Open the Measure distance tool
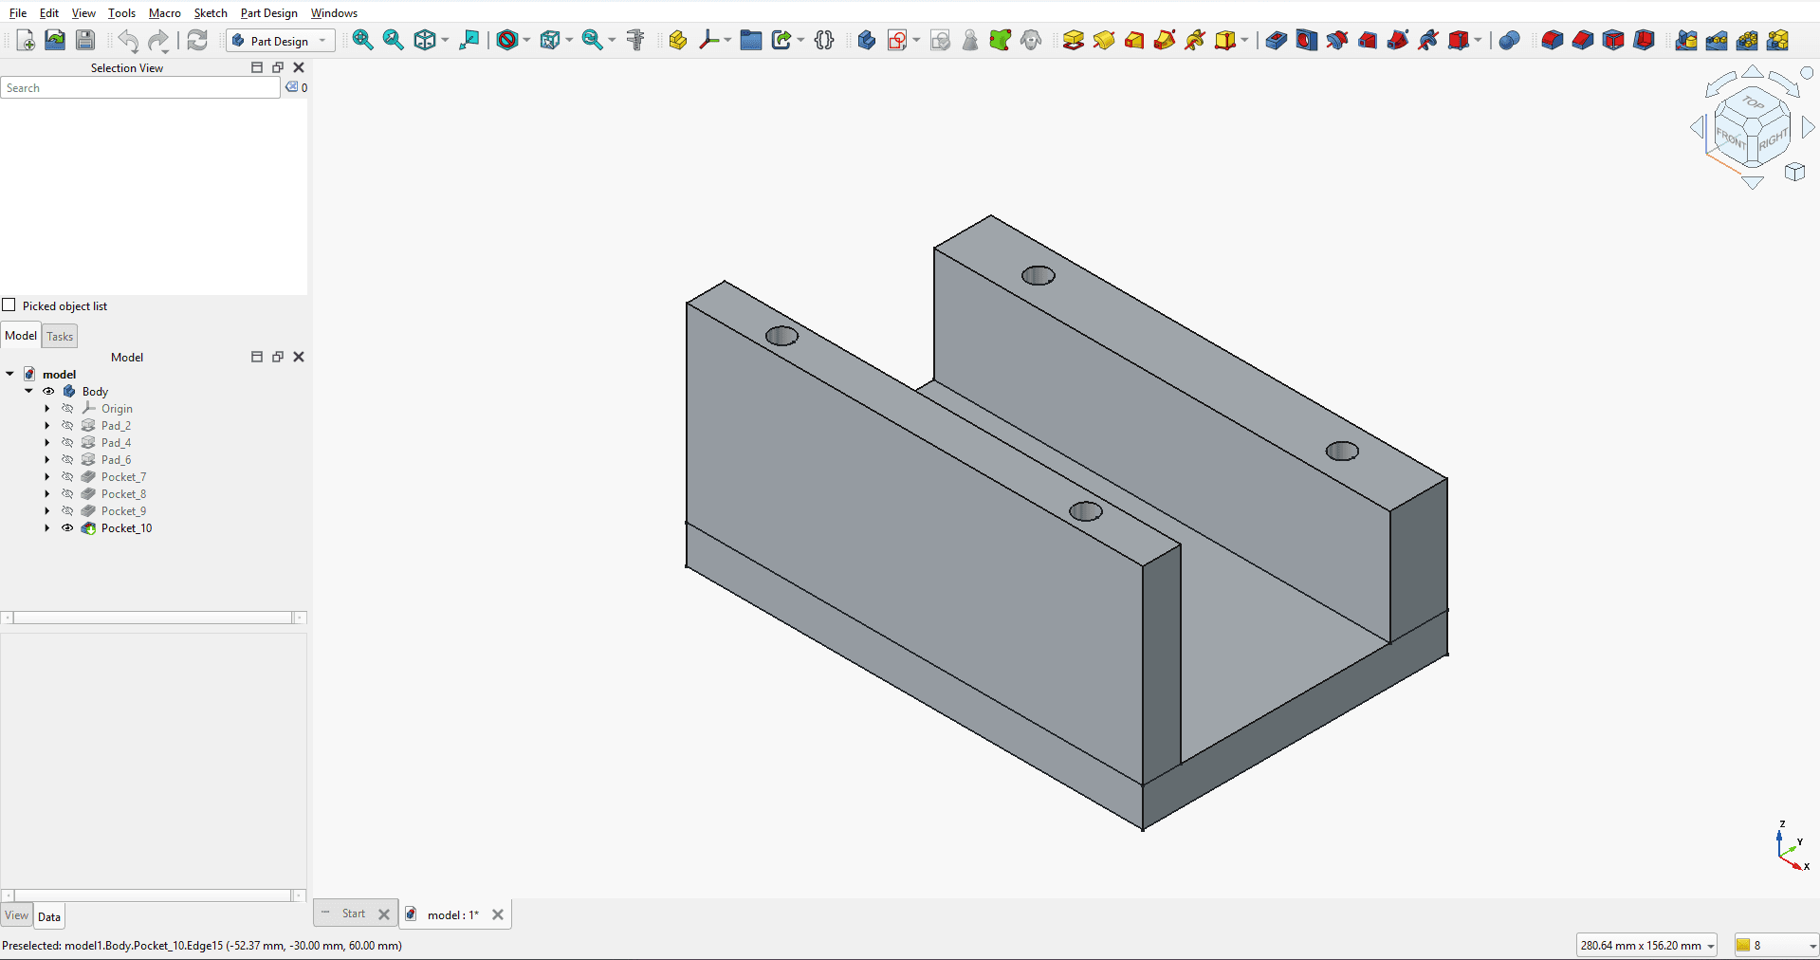 (635, 40)
